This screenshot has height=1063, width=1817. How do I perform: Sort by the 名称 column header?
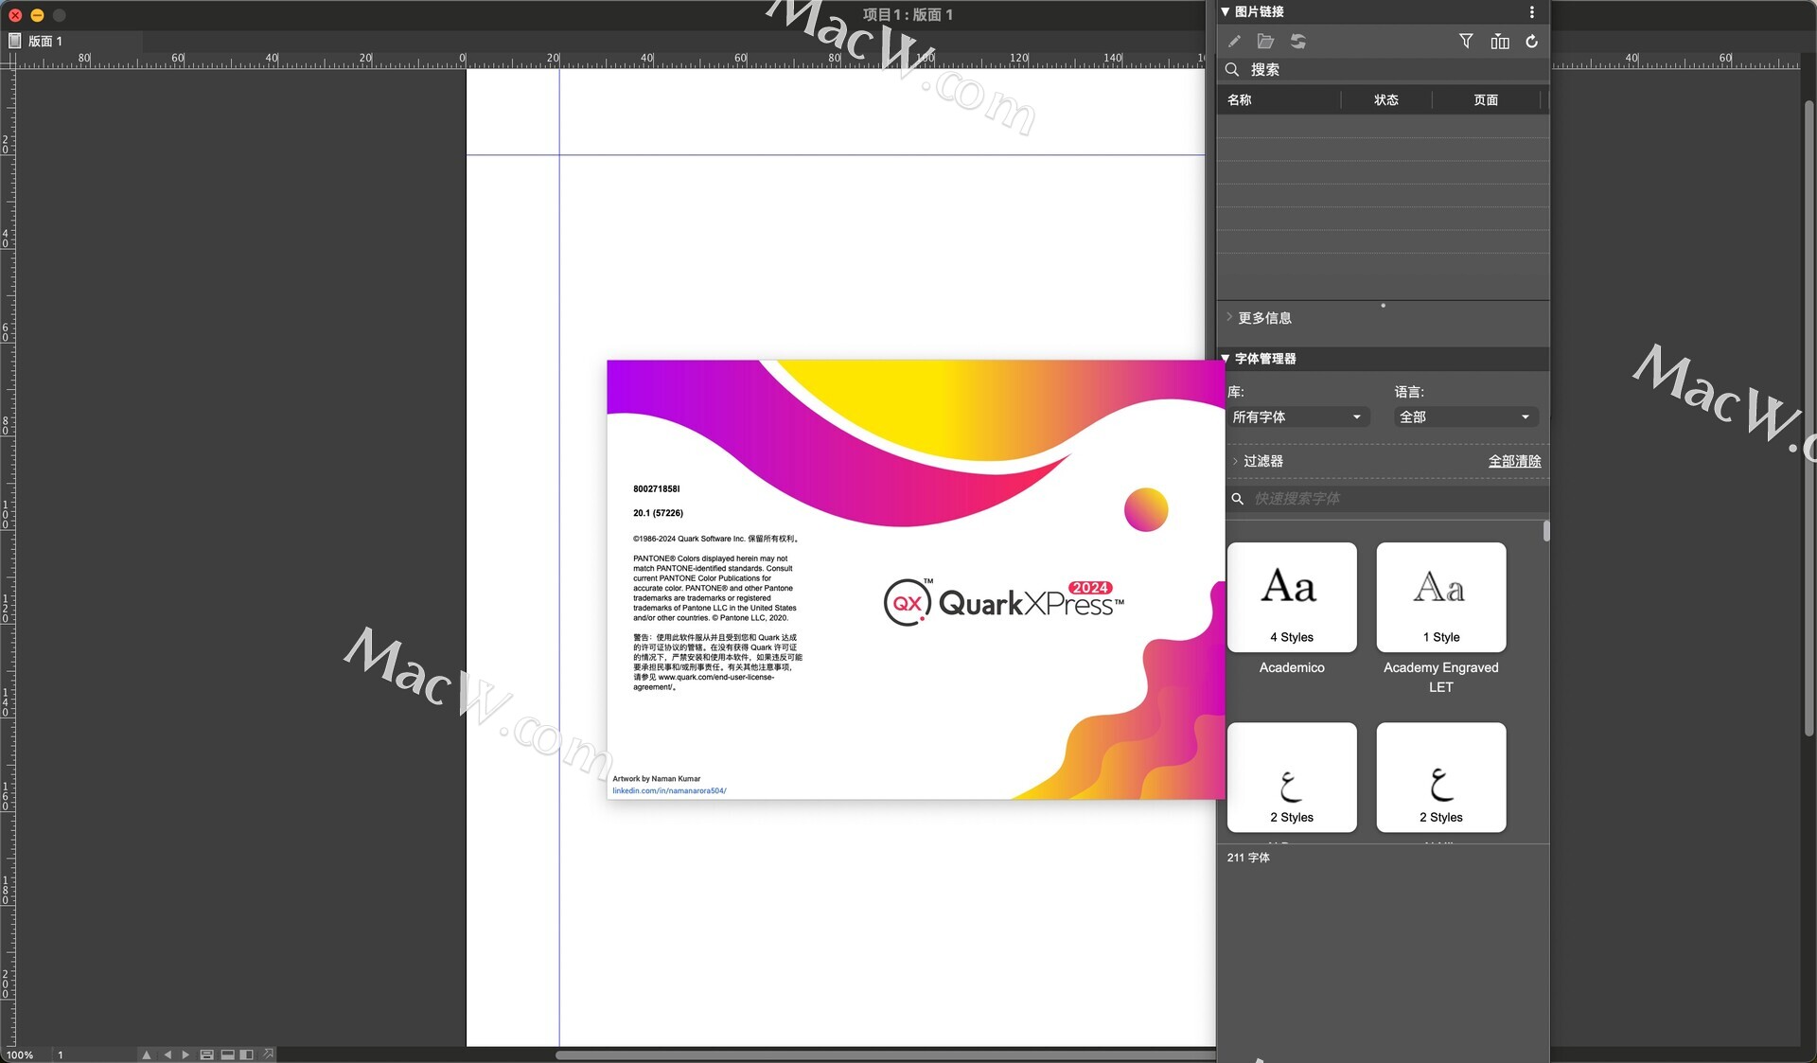1279,100
